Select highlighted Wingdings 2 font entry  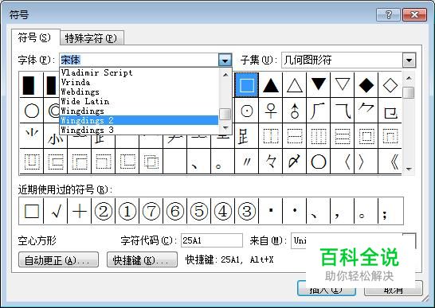tap(139, 120)
